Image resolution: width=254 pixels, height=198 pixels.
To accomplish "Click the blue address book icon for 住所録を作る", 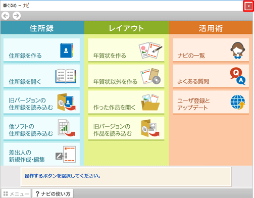I will coord(67,51).
